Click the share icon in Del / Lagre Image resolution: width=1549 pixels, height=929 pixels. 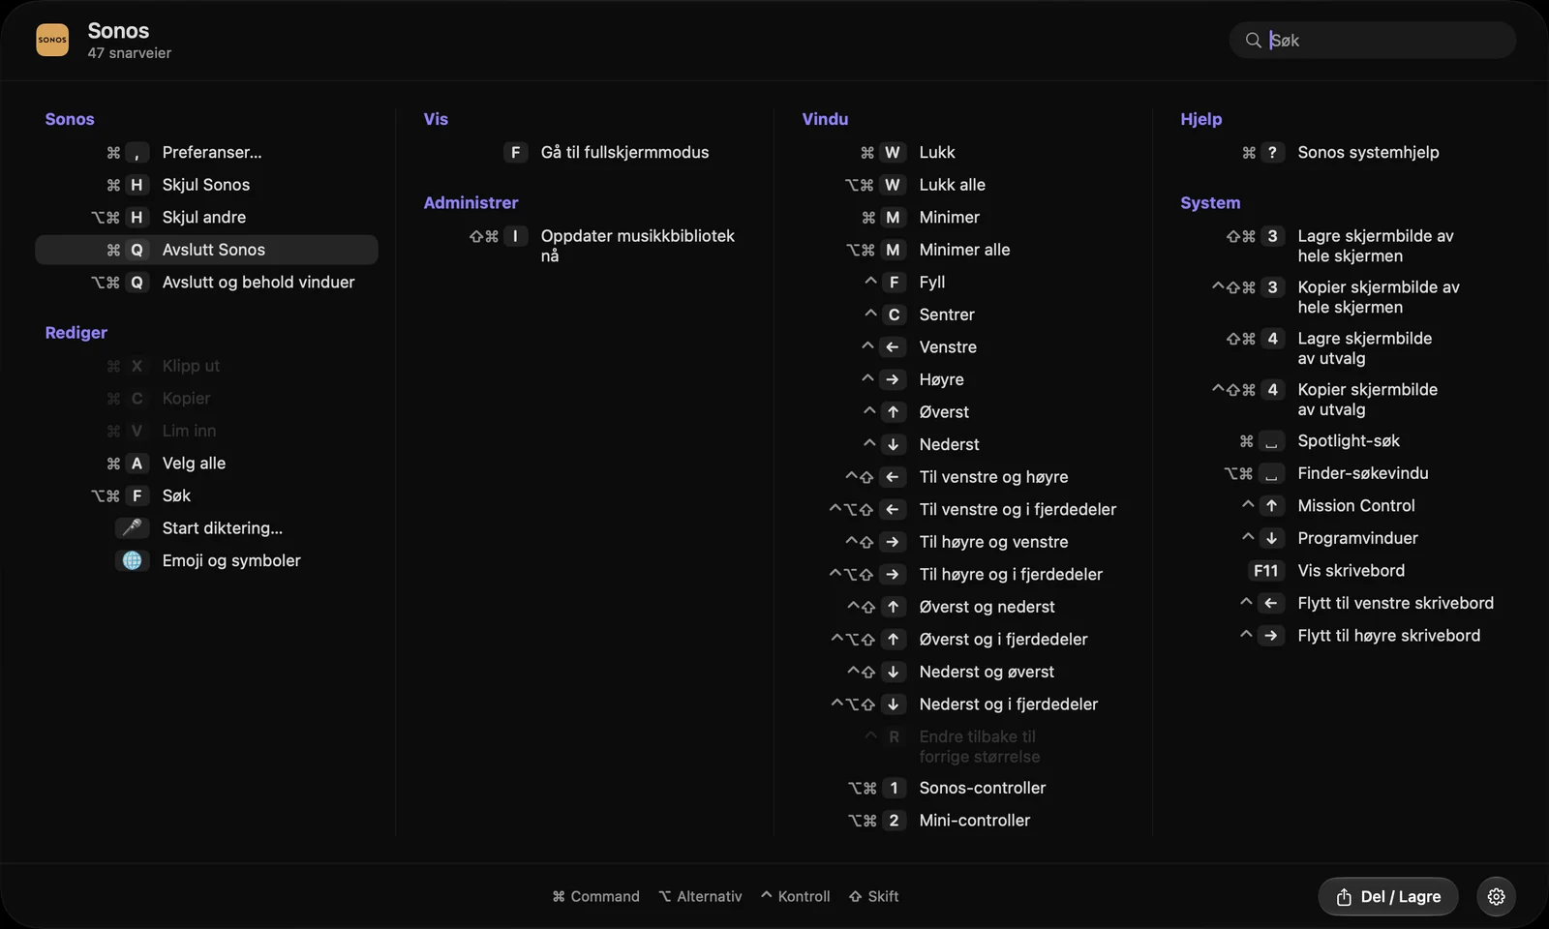(1344, 897)
